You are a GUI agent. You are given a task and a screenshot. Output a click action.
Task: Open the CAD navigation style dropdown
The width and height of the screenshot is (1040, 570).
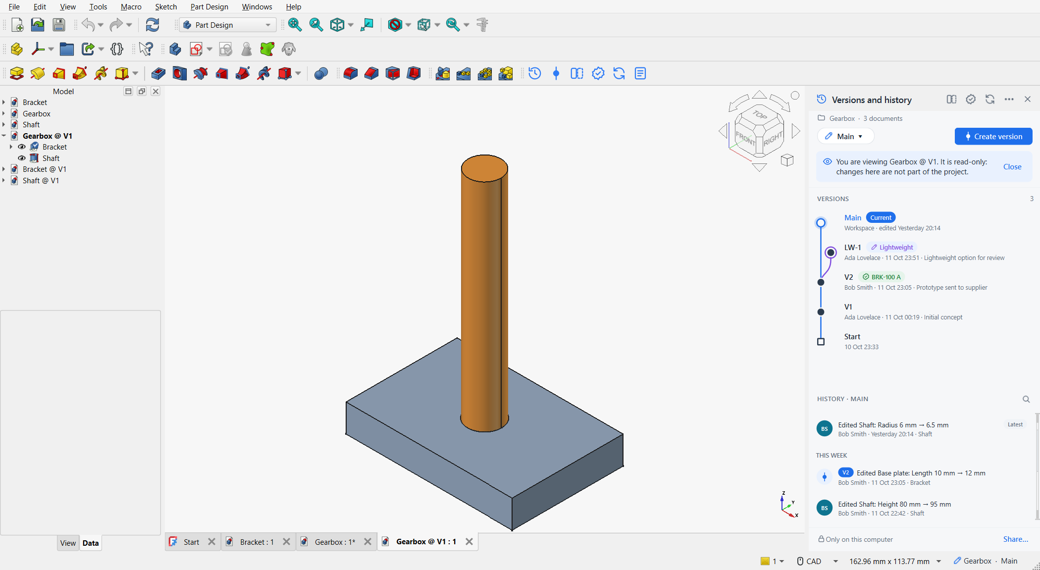pos(835,561)
